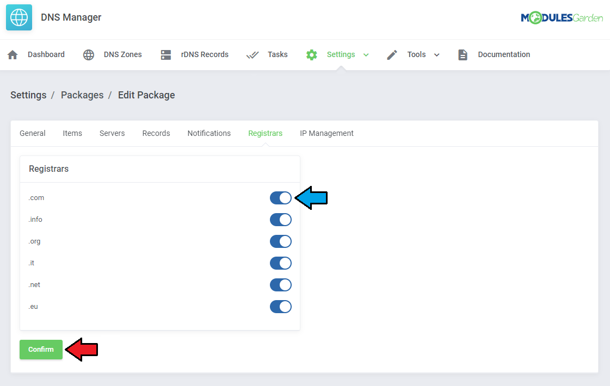The width and height of the screenshot is (610, 386).
Task: Click the Packages breadcrumb link
Action: pyautogui.click(x=82, y=95)
